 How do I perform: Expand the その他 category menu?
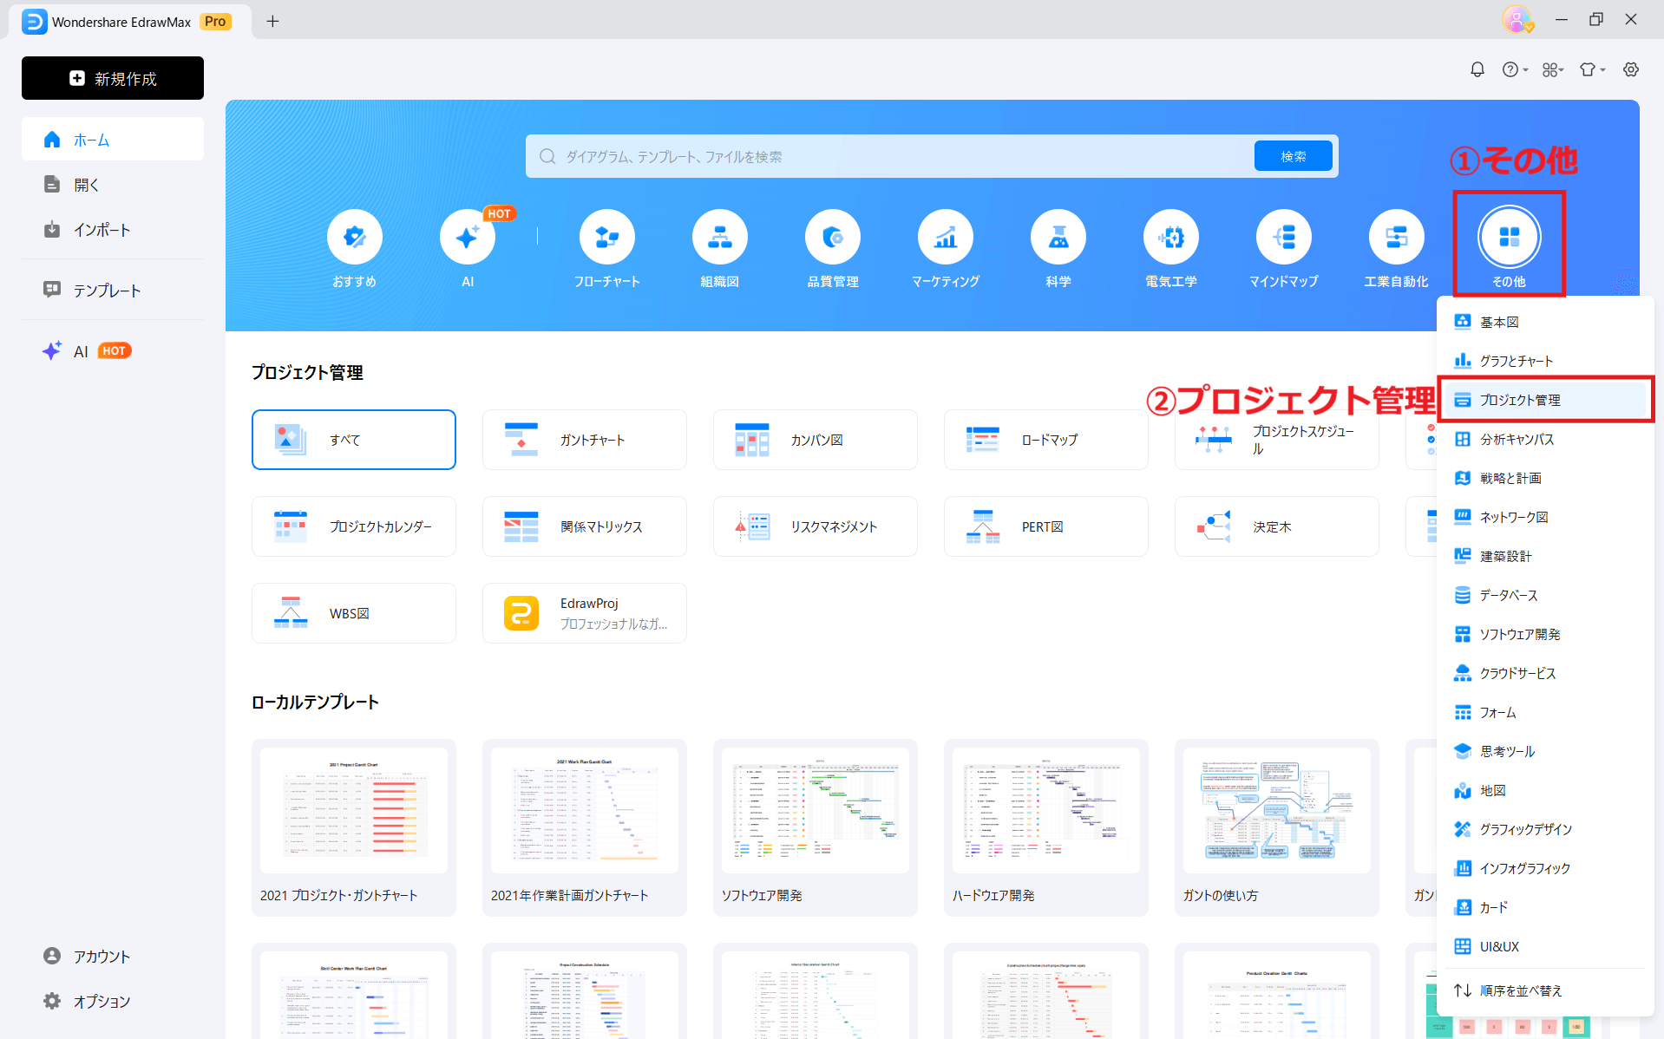(x=1508, y=236)
